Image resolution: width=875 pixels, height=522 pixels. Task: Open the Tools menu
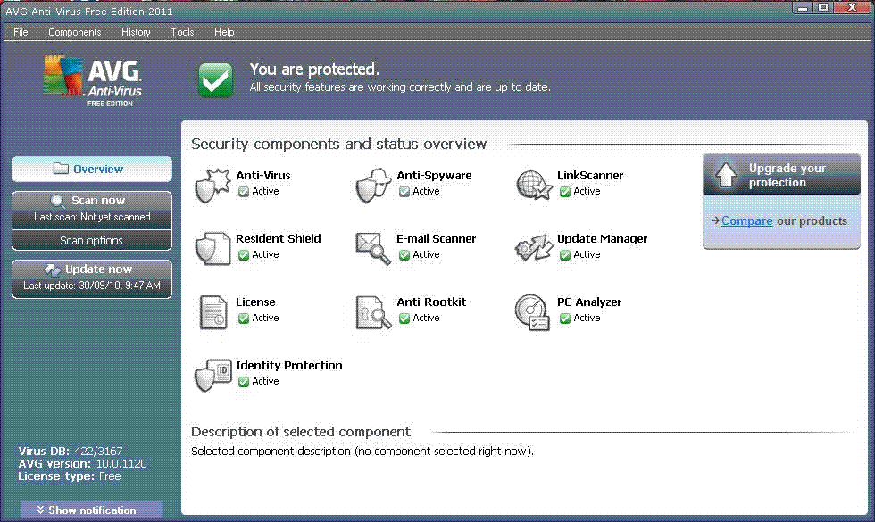coord(182,32)
